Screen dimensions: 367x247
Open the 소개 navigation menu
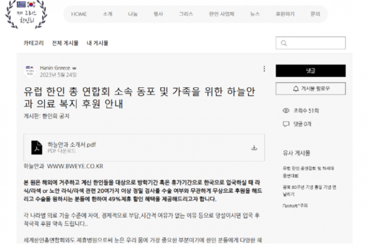click(x=107, y=14)
